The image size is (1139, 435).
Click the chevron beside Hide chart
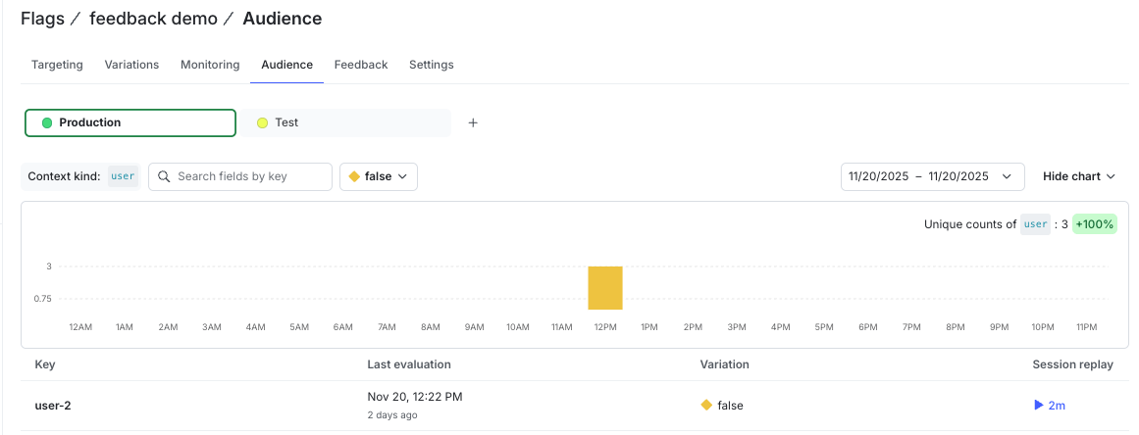[1111, 176]
